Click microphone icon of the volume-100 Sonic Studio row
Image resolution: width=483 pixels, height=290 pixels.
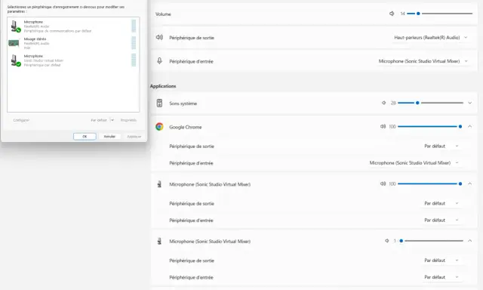[159, 184]
